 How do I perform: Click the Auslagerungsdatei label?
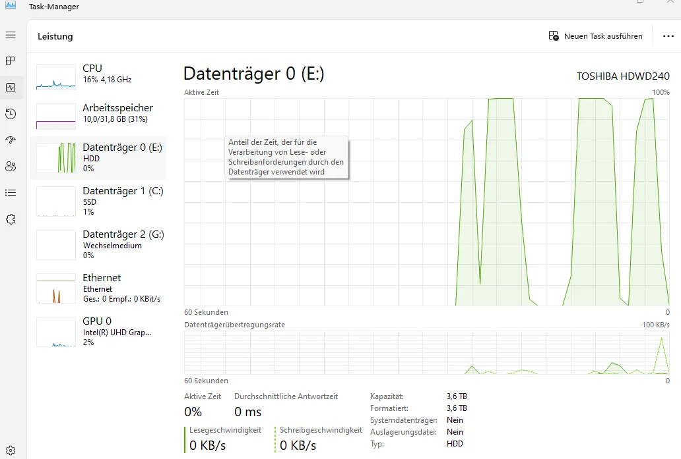[403, 432]
